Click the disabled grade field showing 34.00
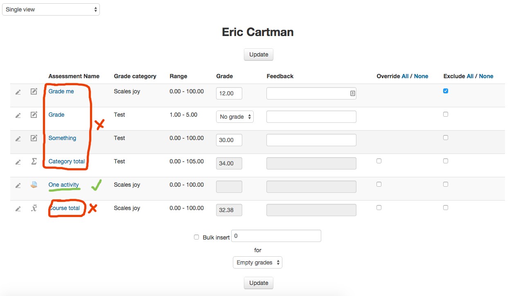The width and height of the screenshot is (532, 296). 229,163
